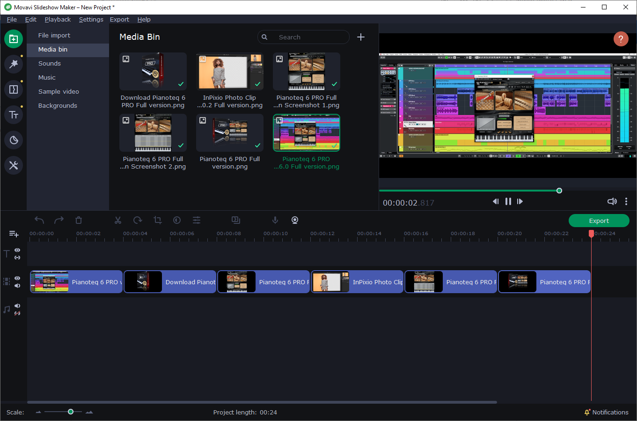Open the File menu

12,19
